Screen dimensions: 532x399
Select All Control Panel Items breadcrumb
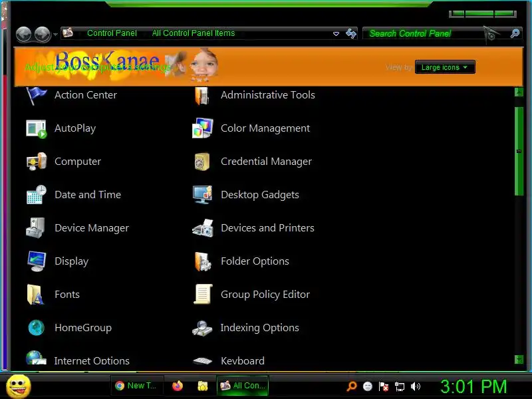pos(194,33)
